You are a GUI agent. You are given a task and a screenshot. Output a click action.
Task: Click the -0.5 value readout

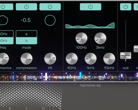[x=26, y=20]
